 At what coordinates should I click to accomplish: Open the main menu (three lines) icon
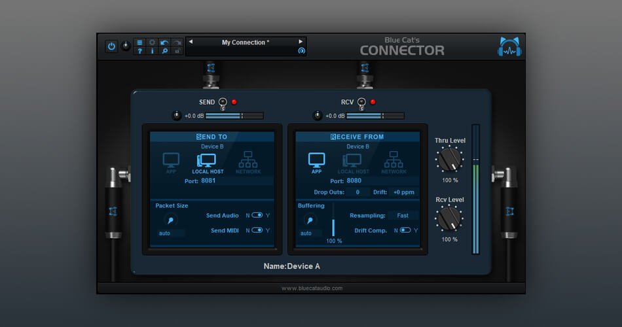click(x=139, y=43)
